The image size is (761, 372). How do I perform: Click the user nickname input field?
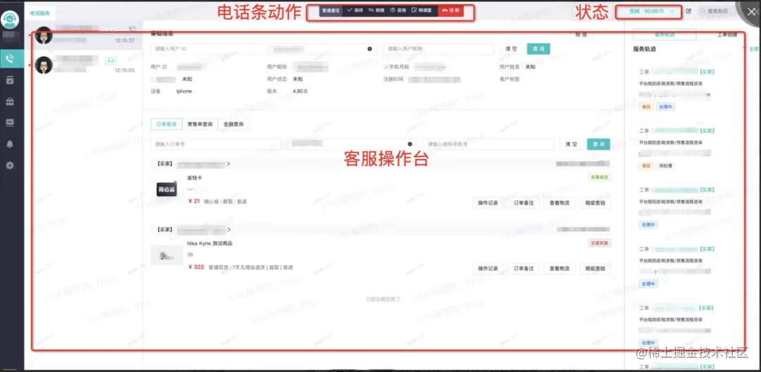[x=439, y=49]
